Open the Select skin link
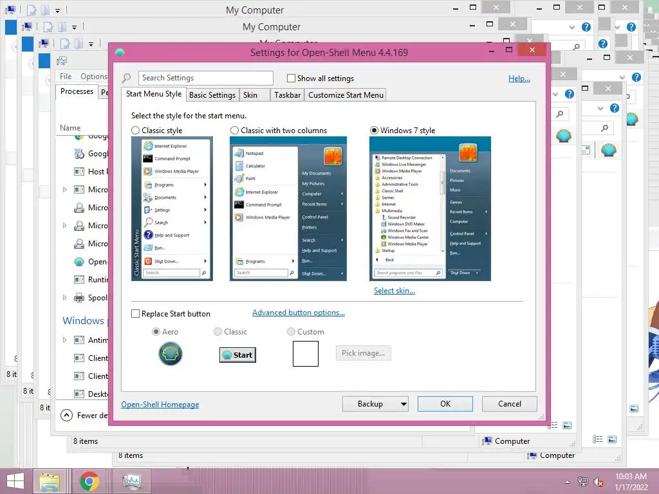Viewport: 659px width, 494px height. coord(394,291)
